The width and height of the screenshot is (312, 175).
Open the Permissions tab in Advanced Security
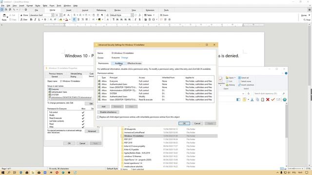click(103, 63)
